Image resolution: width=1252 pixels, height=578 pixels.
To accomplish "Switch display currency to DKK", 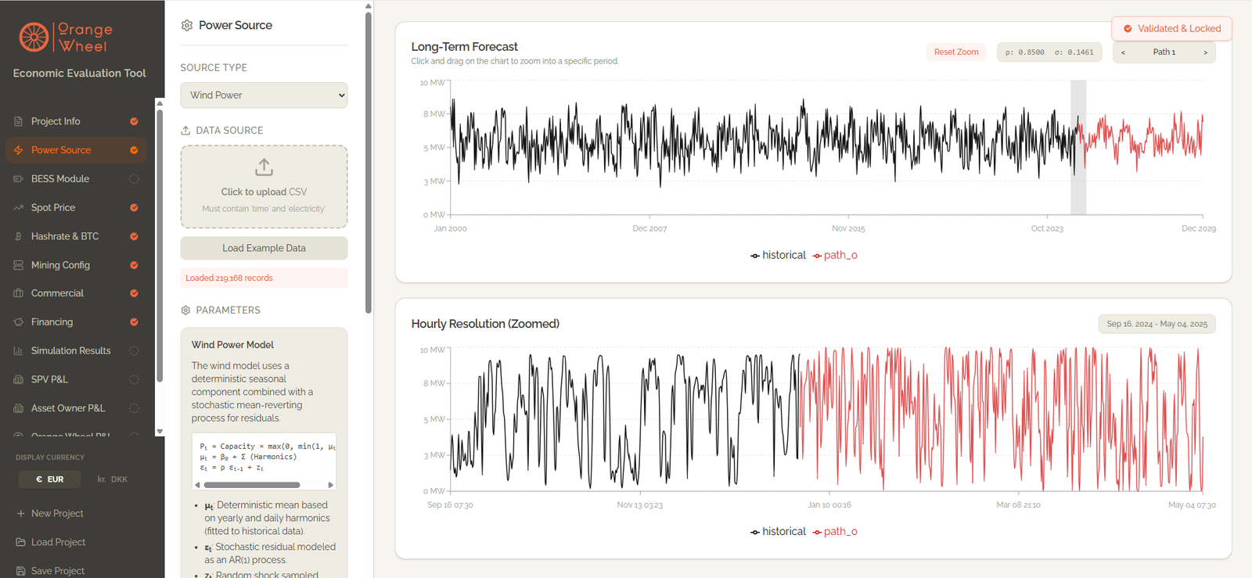I will [x=113, y=479].
